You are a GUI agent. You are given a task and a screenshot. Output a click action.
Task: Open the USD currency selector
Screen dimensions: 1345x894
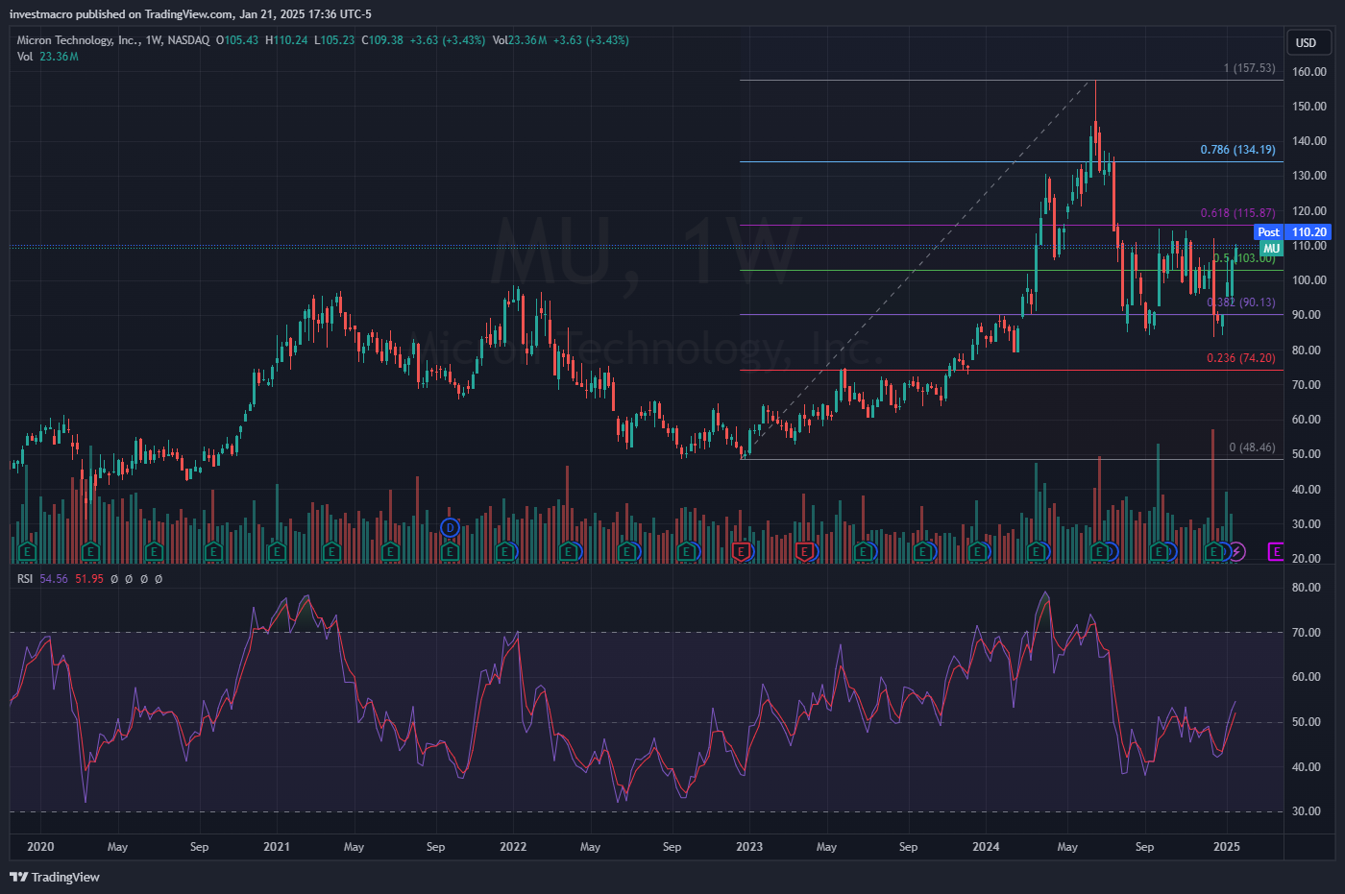point(1308,42)
